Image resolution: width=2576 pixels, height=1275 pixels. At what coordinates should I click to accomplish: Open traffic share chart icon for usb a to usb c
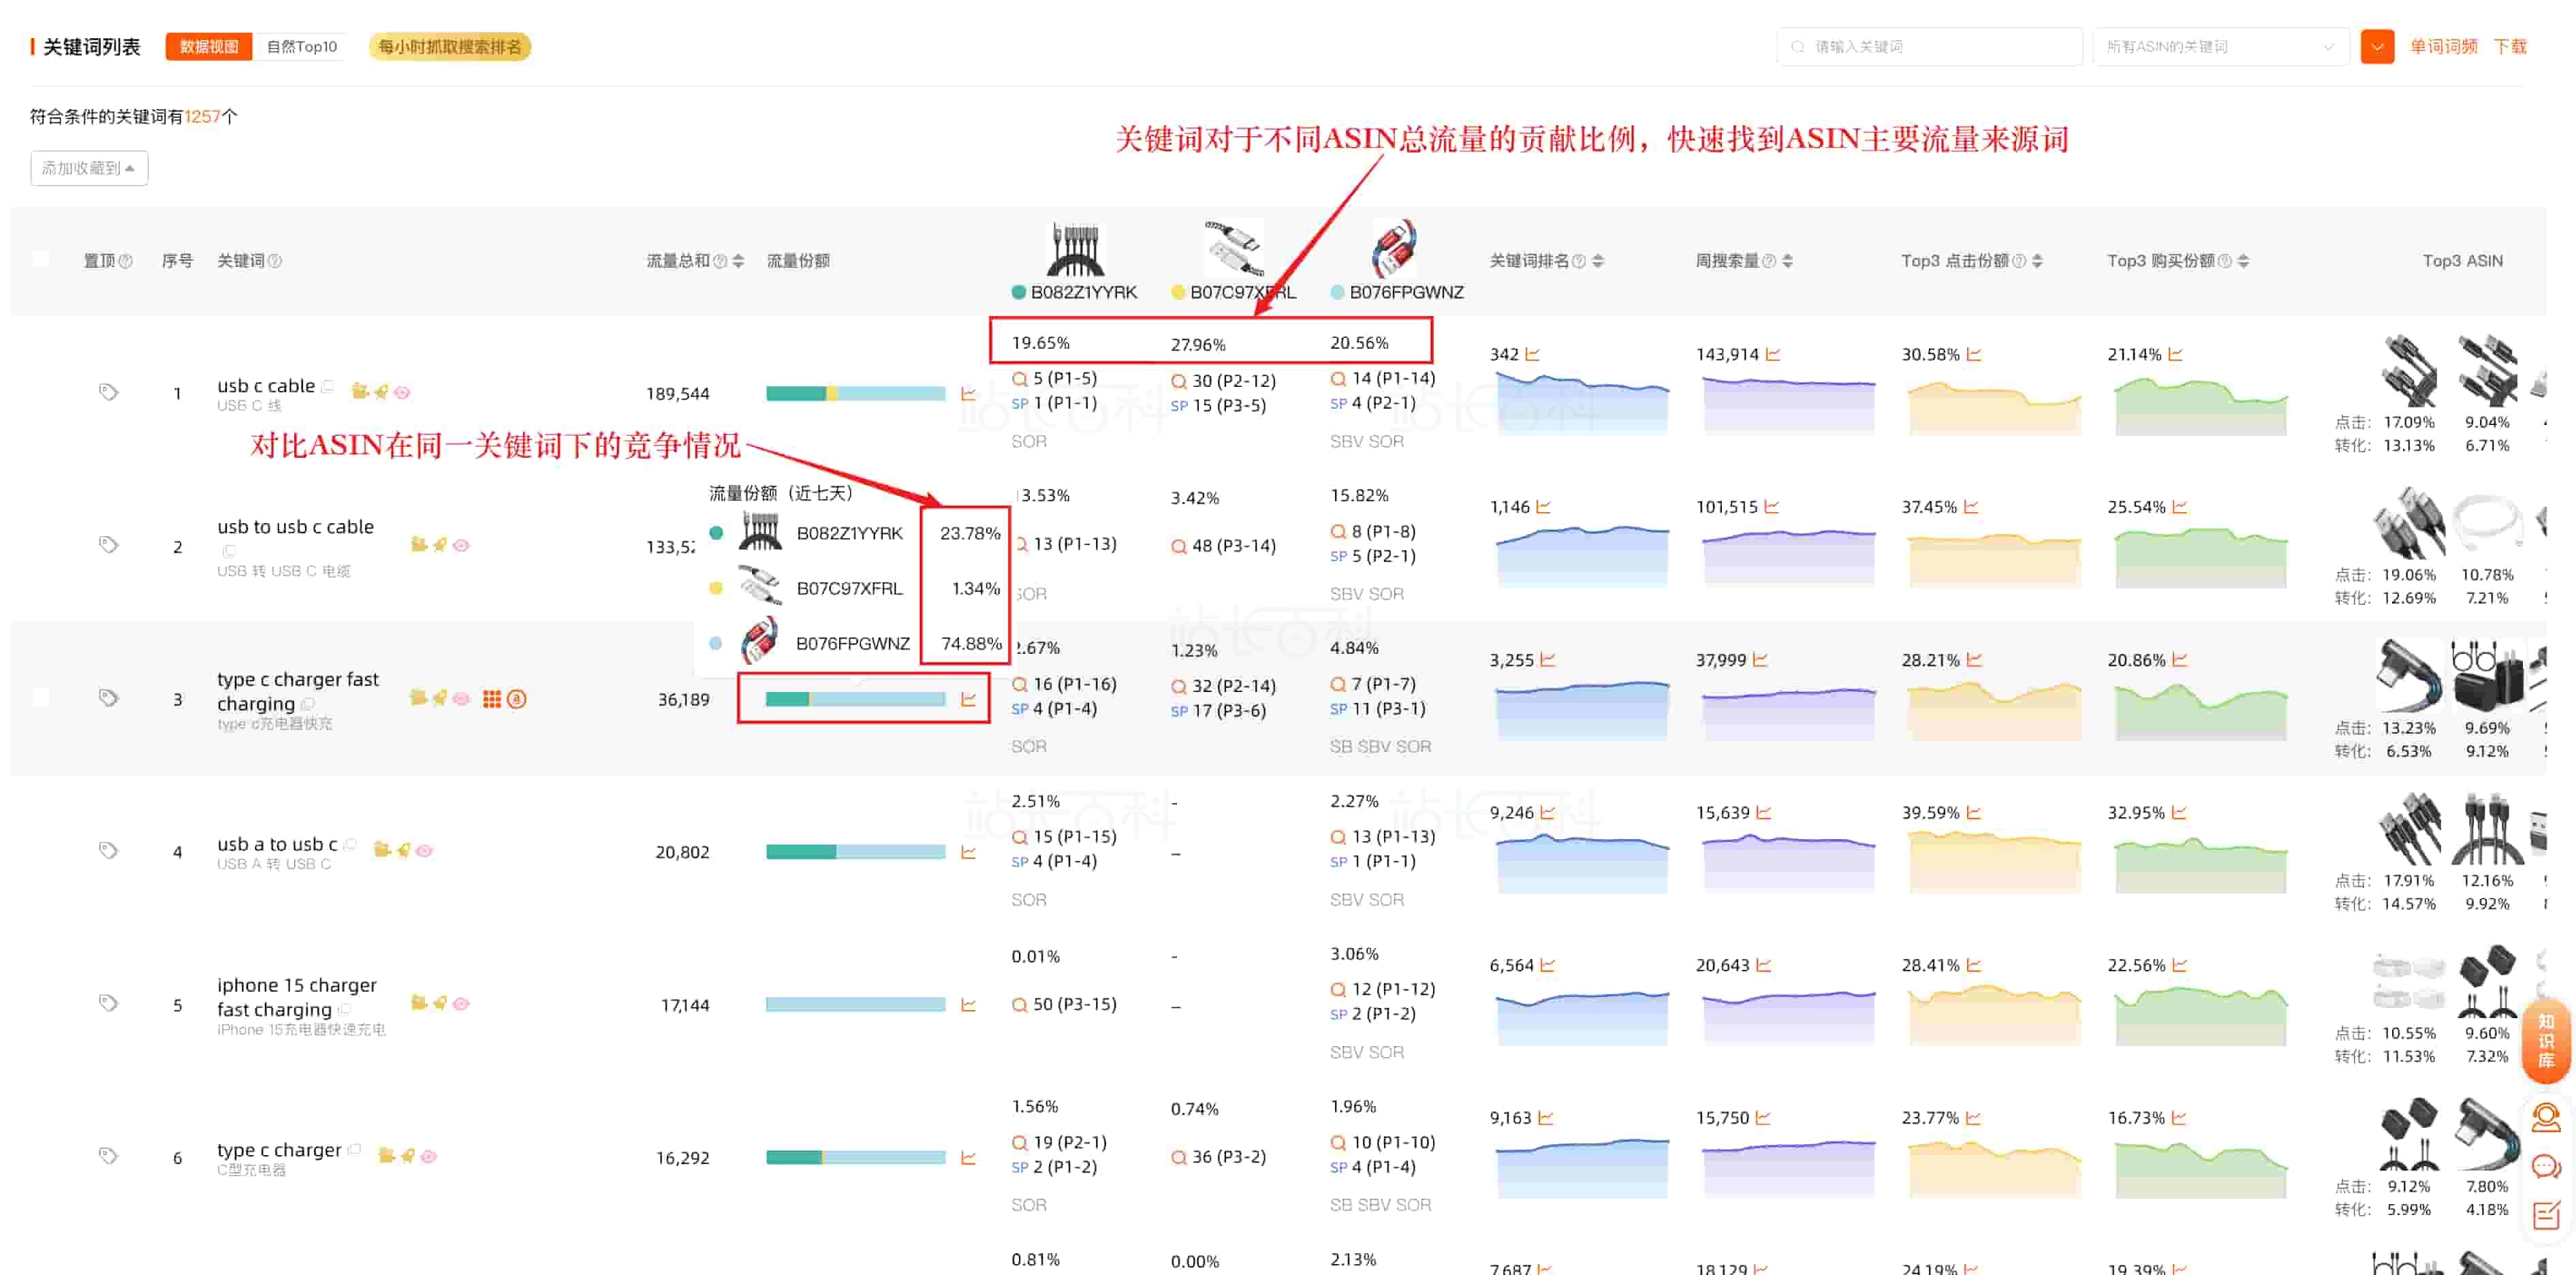(968, 852)
